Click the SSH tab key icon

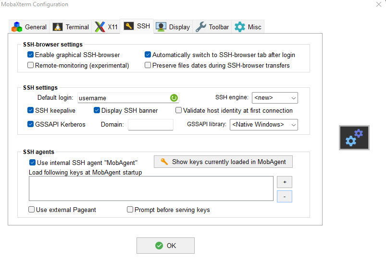pos(128,26)
